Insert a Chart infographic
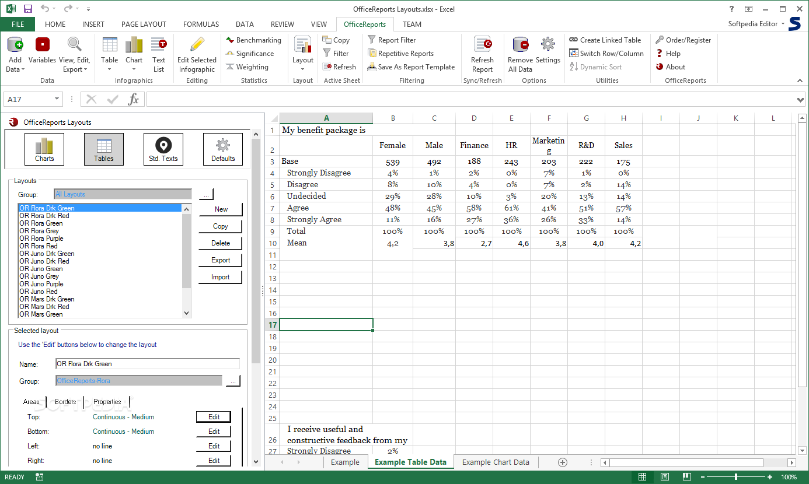This screenshot has height=484, width=809. coord(134,45)
